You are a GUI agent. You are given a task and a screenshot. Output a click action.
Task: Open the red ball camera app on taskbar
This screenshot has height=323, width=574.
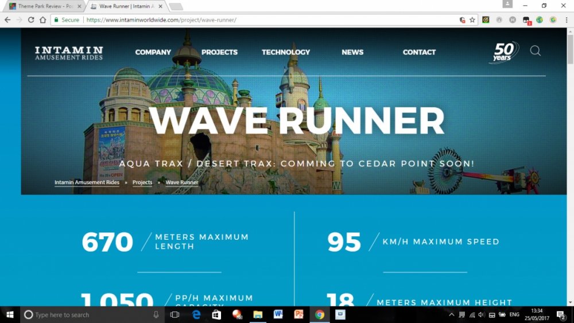(x=237, y=314)
